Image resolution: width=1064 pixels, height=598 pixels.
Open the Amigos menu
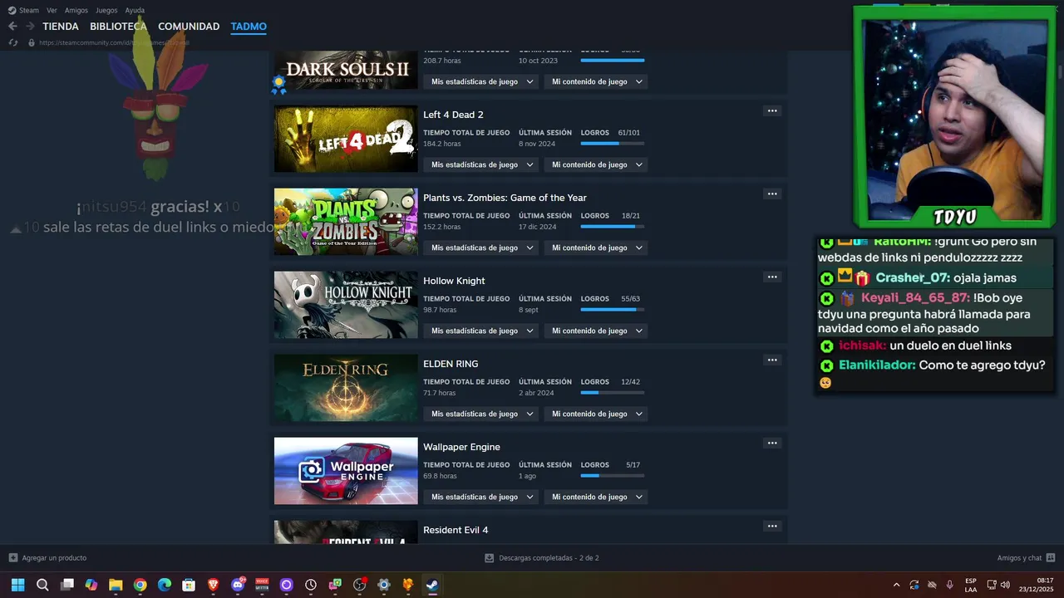pyautogui.click(x=76, y=10)
